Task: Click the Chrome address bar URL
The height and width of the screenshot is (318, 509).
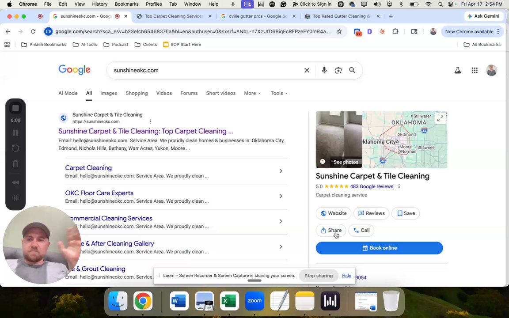Action: coord(192,31)
